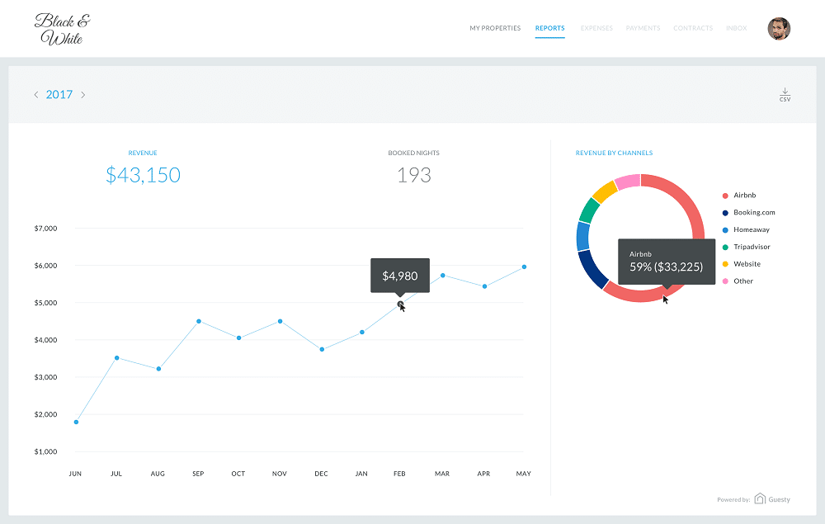Select the 2017 year label

tap(59, 95)
